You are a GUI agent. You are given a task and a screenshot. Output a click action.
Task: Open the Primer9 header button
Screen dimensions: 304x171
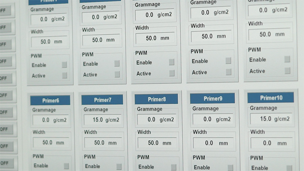point(212,99)
